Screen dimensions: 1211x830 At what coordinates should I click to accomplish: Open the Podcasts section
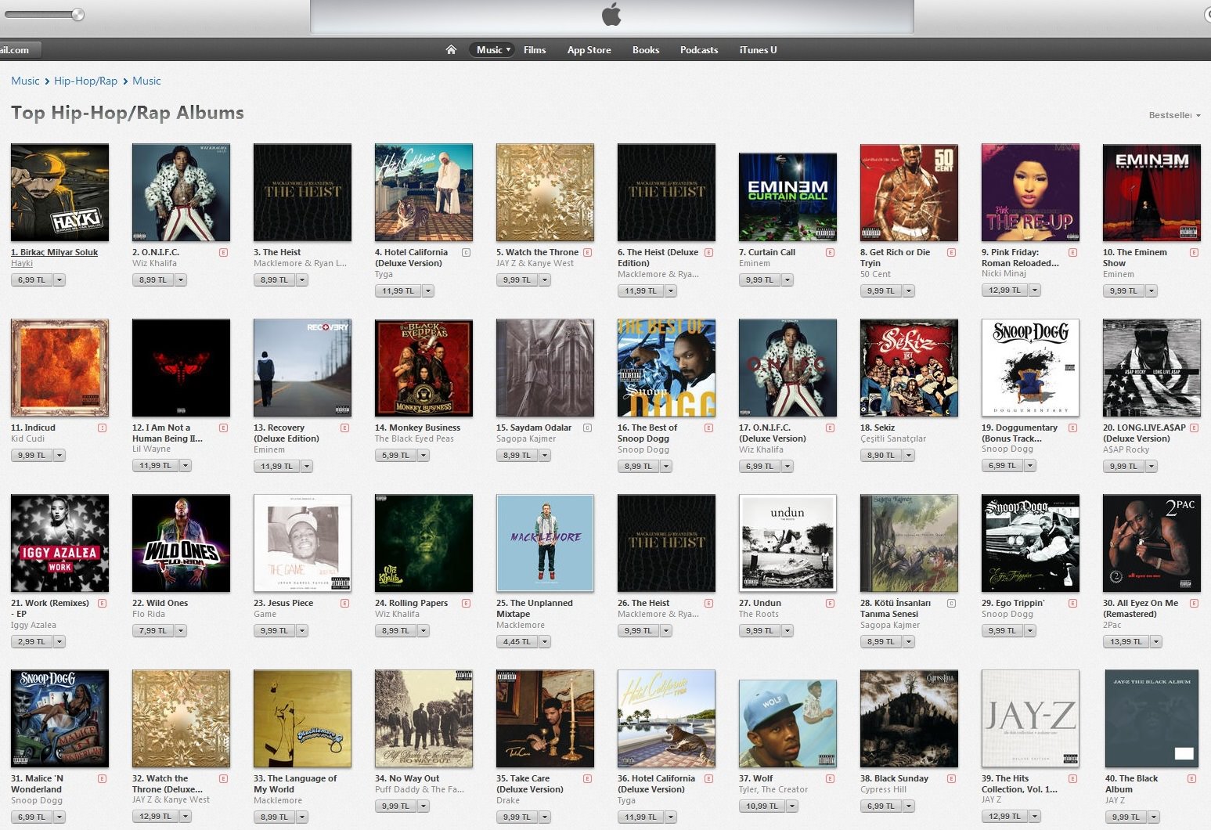click(699, 49)
